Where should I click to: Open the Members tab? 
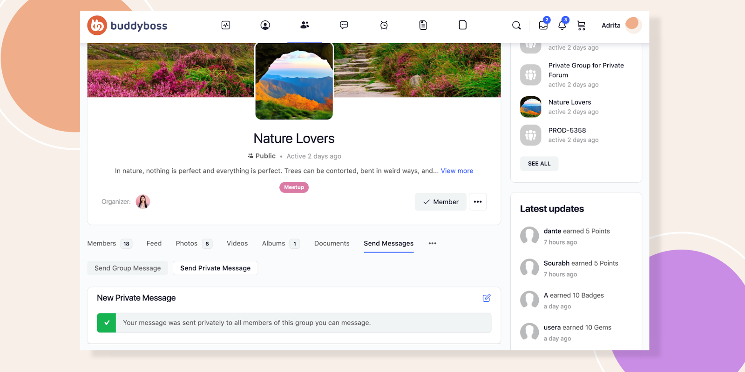coord(109,244)
